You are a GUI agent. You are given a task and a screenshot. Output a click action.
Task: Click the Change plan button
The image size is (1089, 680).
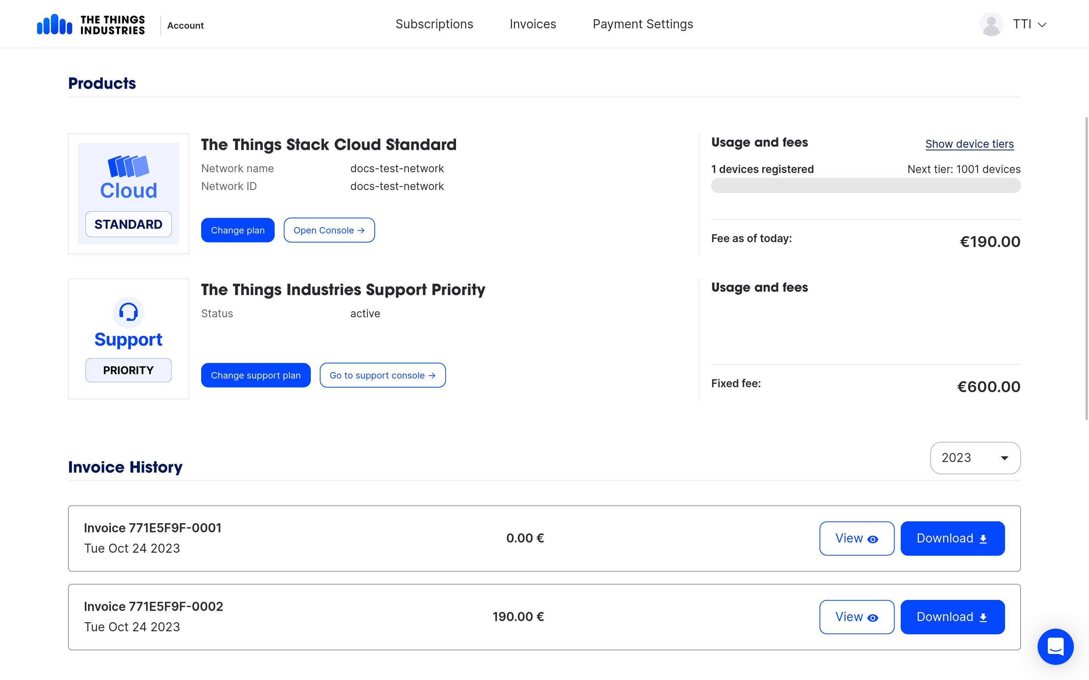(x=237, y=230)
